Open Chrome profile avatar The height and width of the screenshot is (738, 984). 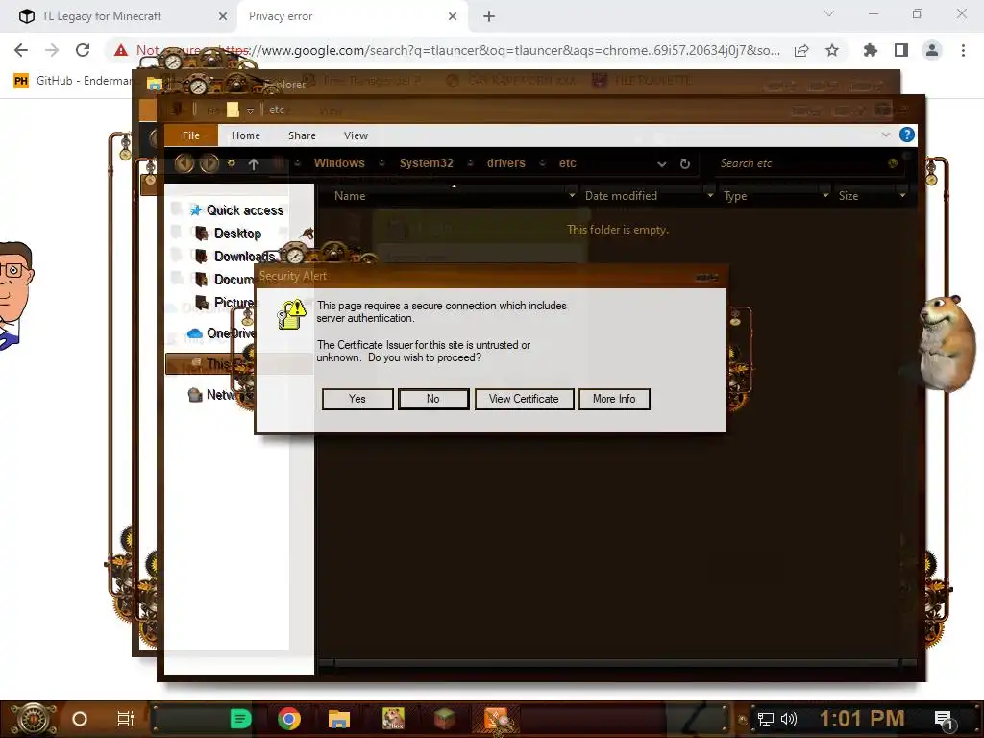932,50
